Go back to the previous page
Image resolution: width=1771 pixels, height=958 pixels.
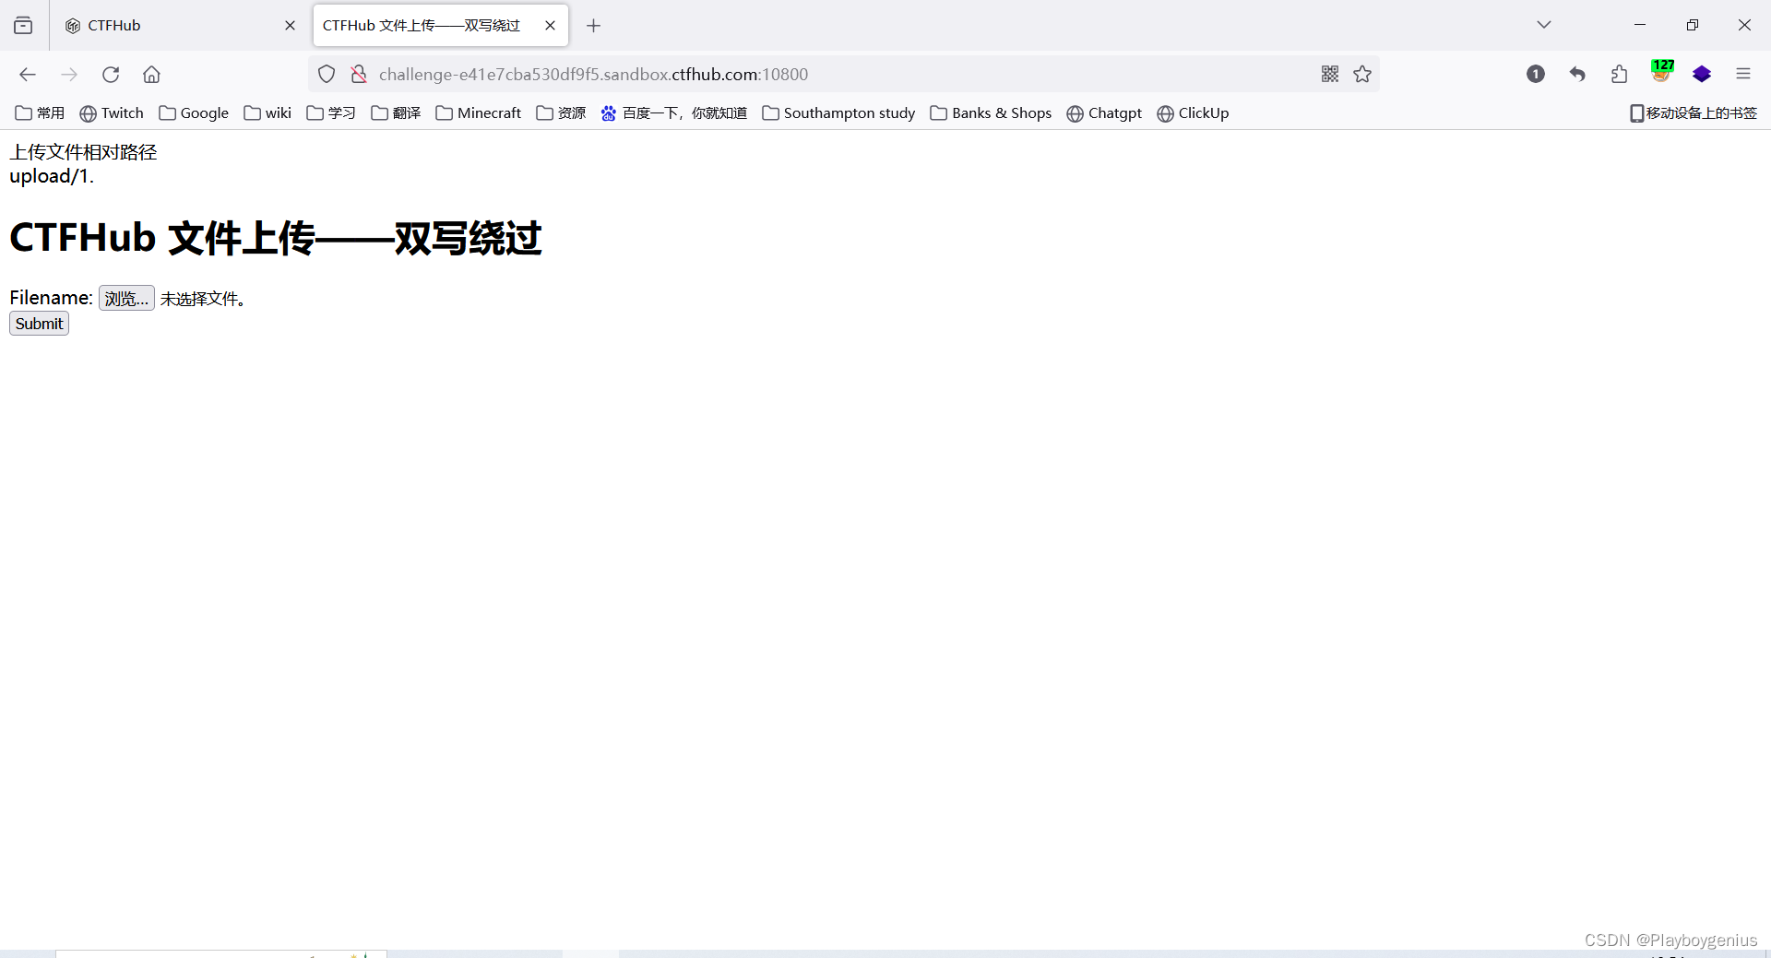tap(28, 75)
